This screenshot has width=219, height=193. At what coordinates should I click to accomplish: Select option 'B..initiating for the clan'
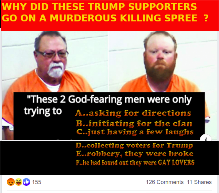click(x=134, y=124)
